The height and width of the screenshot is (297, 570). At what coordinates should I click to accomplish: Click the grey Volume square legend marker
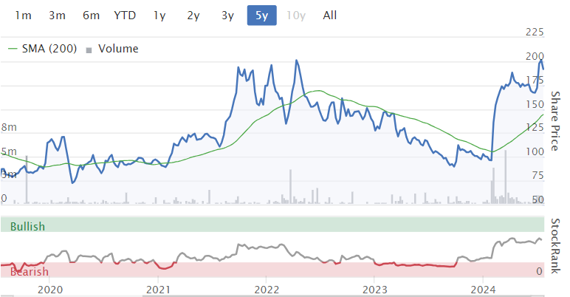click(89, 50)
